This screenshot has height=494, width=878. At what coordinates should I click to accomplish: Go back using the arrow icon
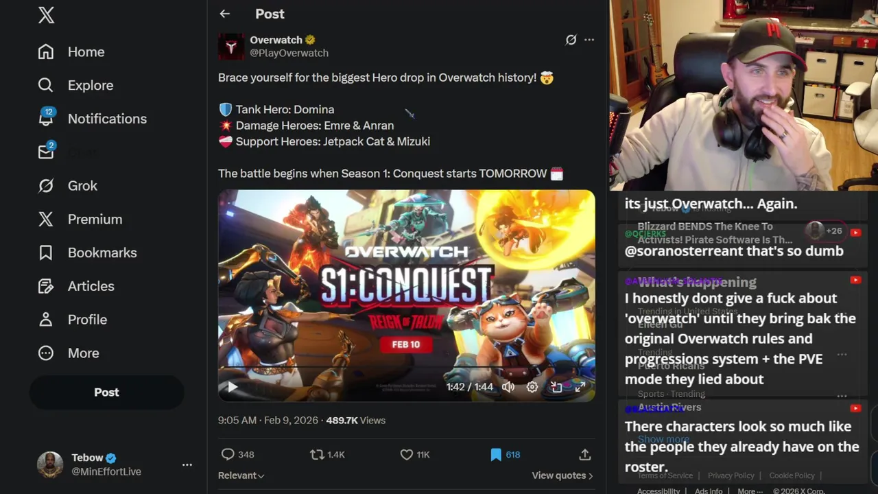click(225, 14)
